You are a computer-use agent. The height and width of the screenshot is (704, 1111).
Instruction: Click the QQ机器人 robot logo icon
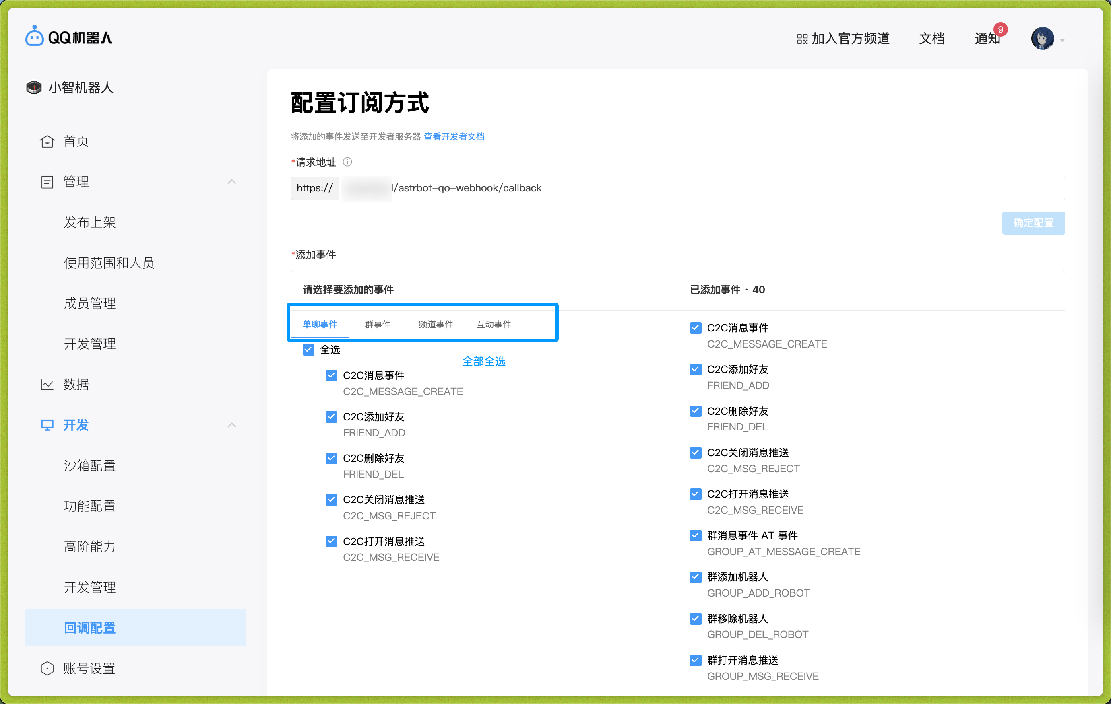pyautogui.click(x=35, y=37)
